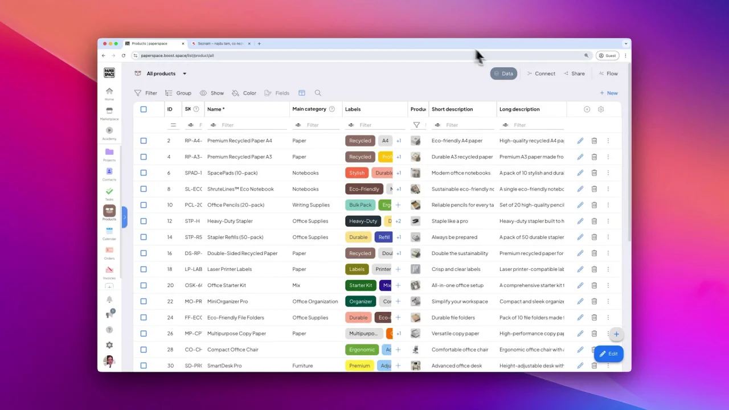The image size is (729, 410).
Task: Click the browser address bar
Action: (x=360, y=56)
